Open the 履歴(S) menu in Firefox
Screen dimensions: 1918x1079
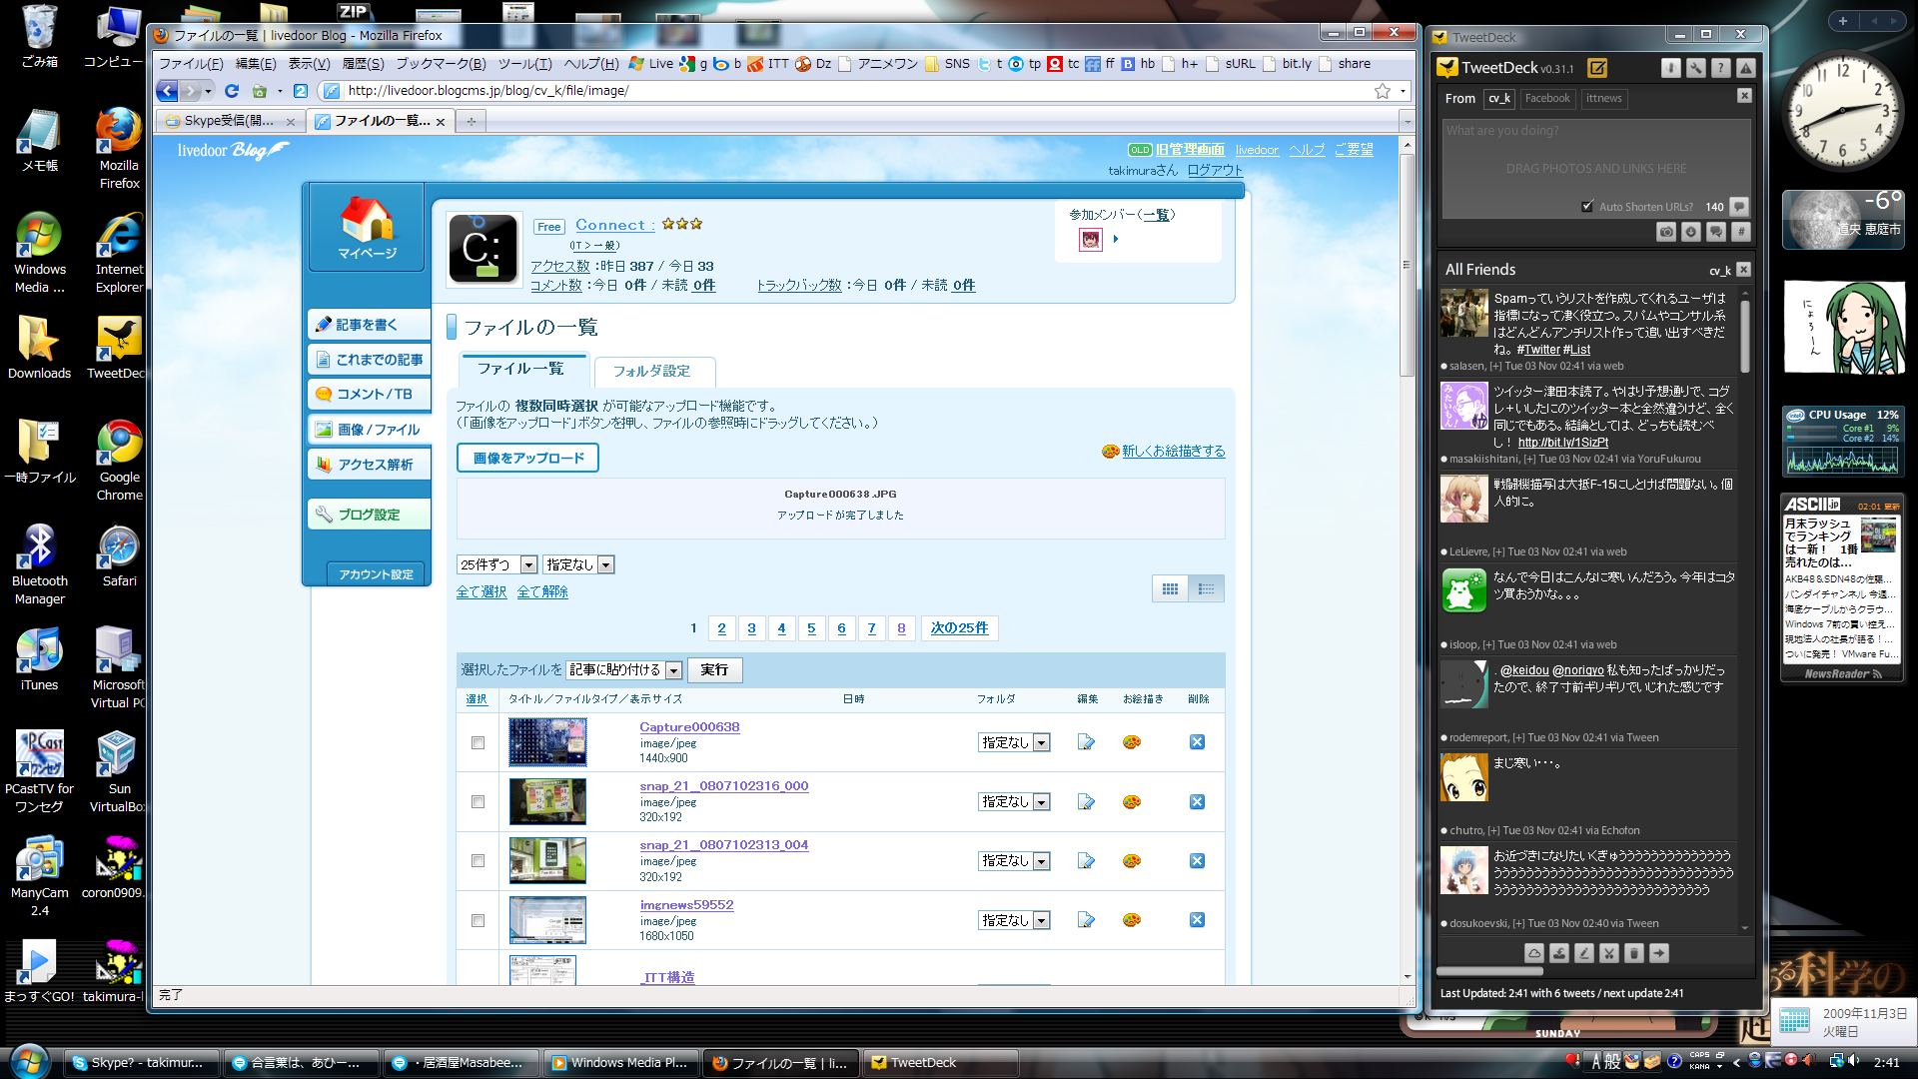[x=363, y=64]
